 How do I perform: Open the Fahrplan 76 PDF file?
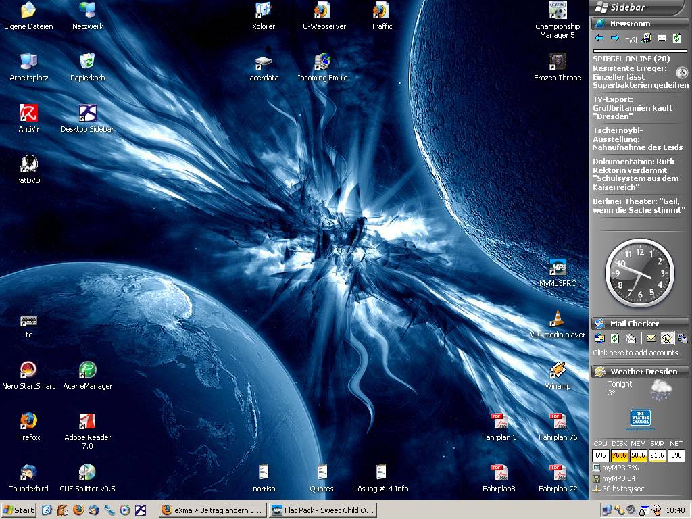(x=558, y=427)
